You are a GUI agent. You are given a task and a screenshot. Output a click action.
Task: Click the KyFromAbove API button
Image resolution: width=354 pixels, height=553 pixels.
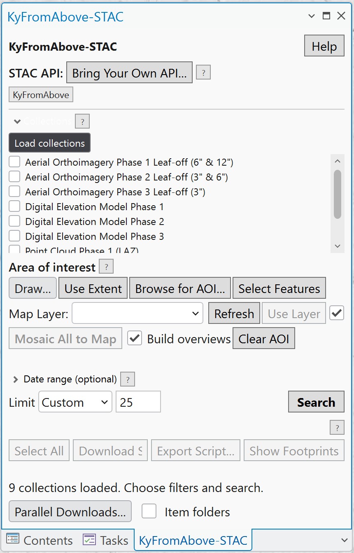tap(41, 95)
